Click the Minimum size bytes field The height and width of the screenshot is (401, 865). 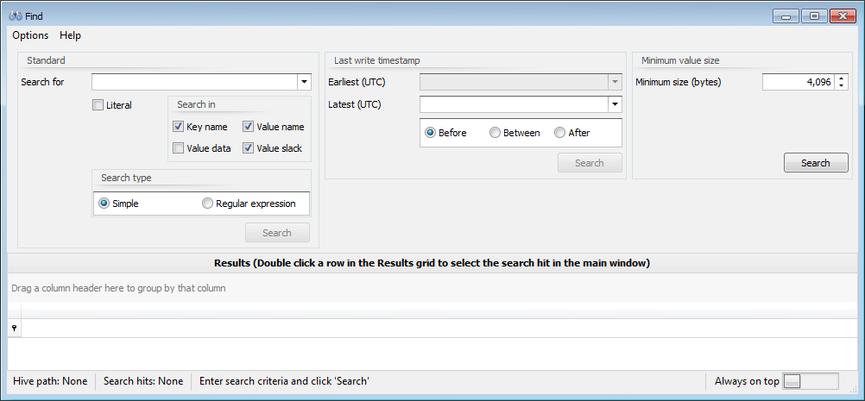[798, 83]
